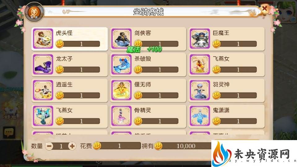Select the 飞燕女 entry beside 杀破狼

click(x=226, y=65)
